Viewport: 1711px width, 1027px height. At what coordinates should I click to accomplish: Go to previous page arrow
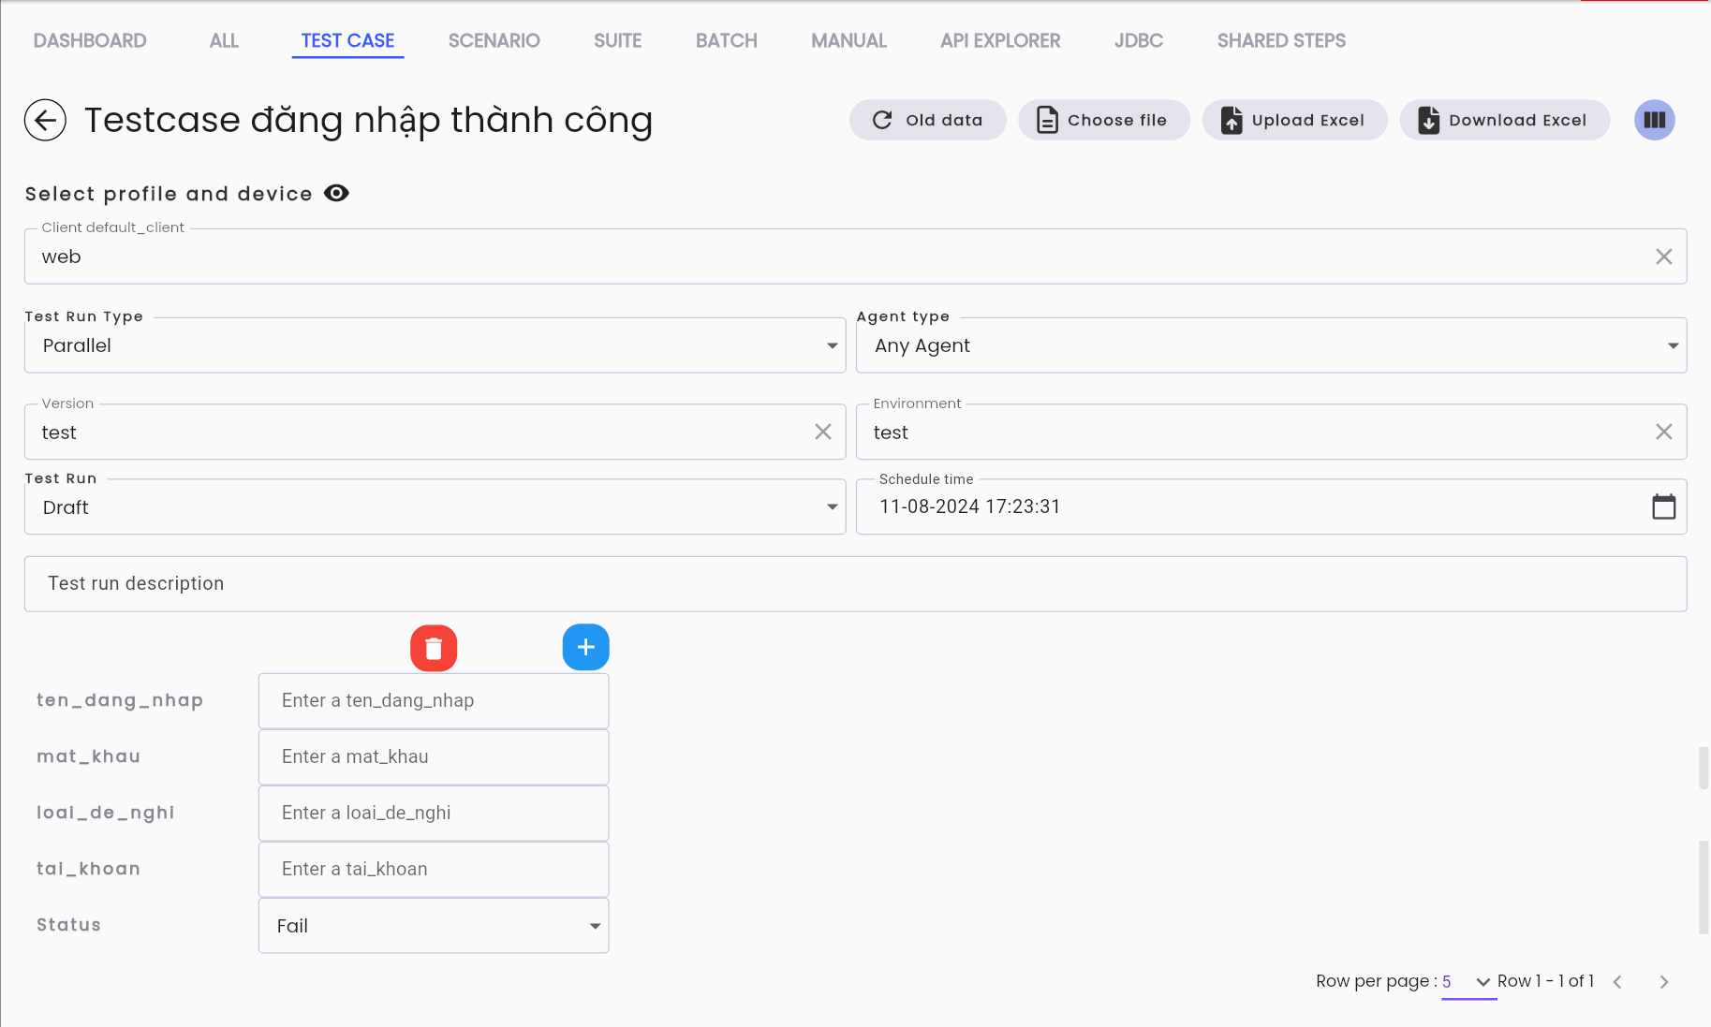[x=1617, y=982]
